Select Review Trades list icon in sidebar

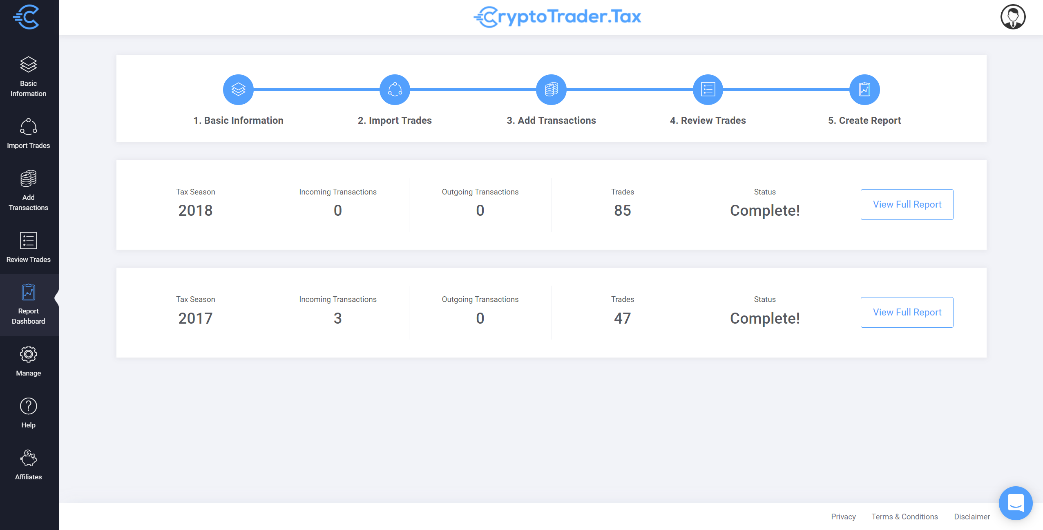click(x=28, y=241)
